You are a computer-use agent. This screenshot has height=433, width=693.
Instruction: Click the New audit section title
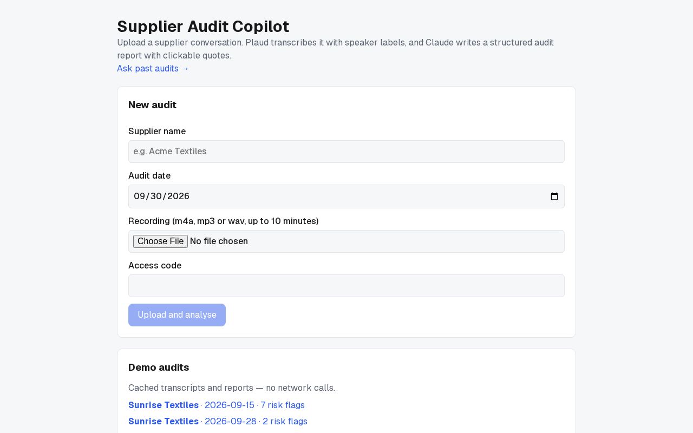[x=152, y=105]
